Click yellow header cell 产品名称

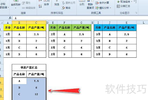(19, 27)
